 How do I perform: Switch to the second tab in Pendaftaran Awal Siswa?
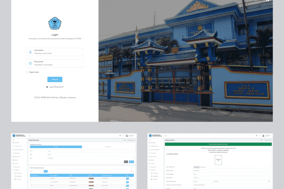108,147
